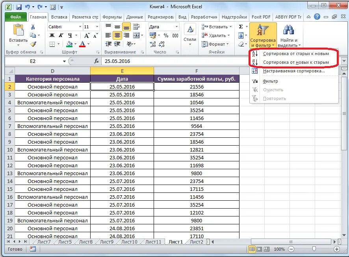This screenshot has height=257, width=349.
Task: Click the AutoSum sigma icon
Action: 241,27
